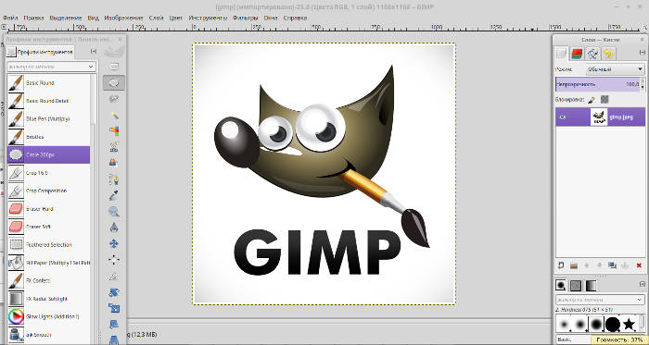
Task: Switch to the Gradients tab
Action: (591, 285)
